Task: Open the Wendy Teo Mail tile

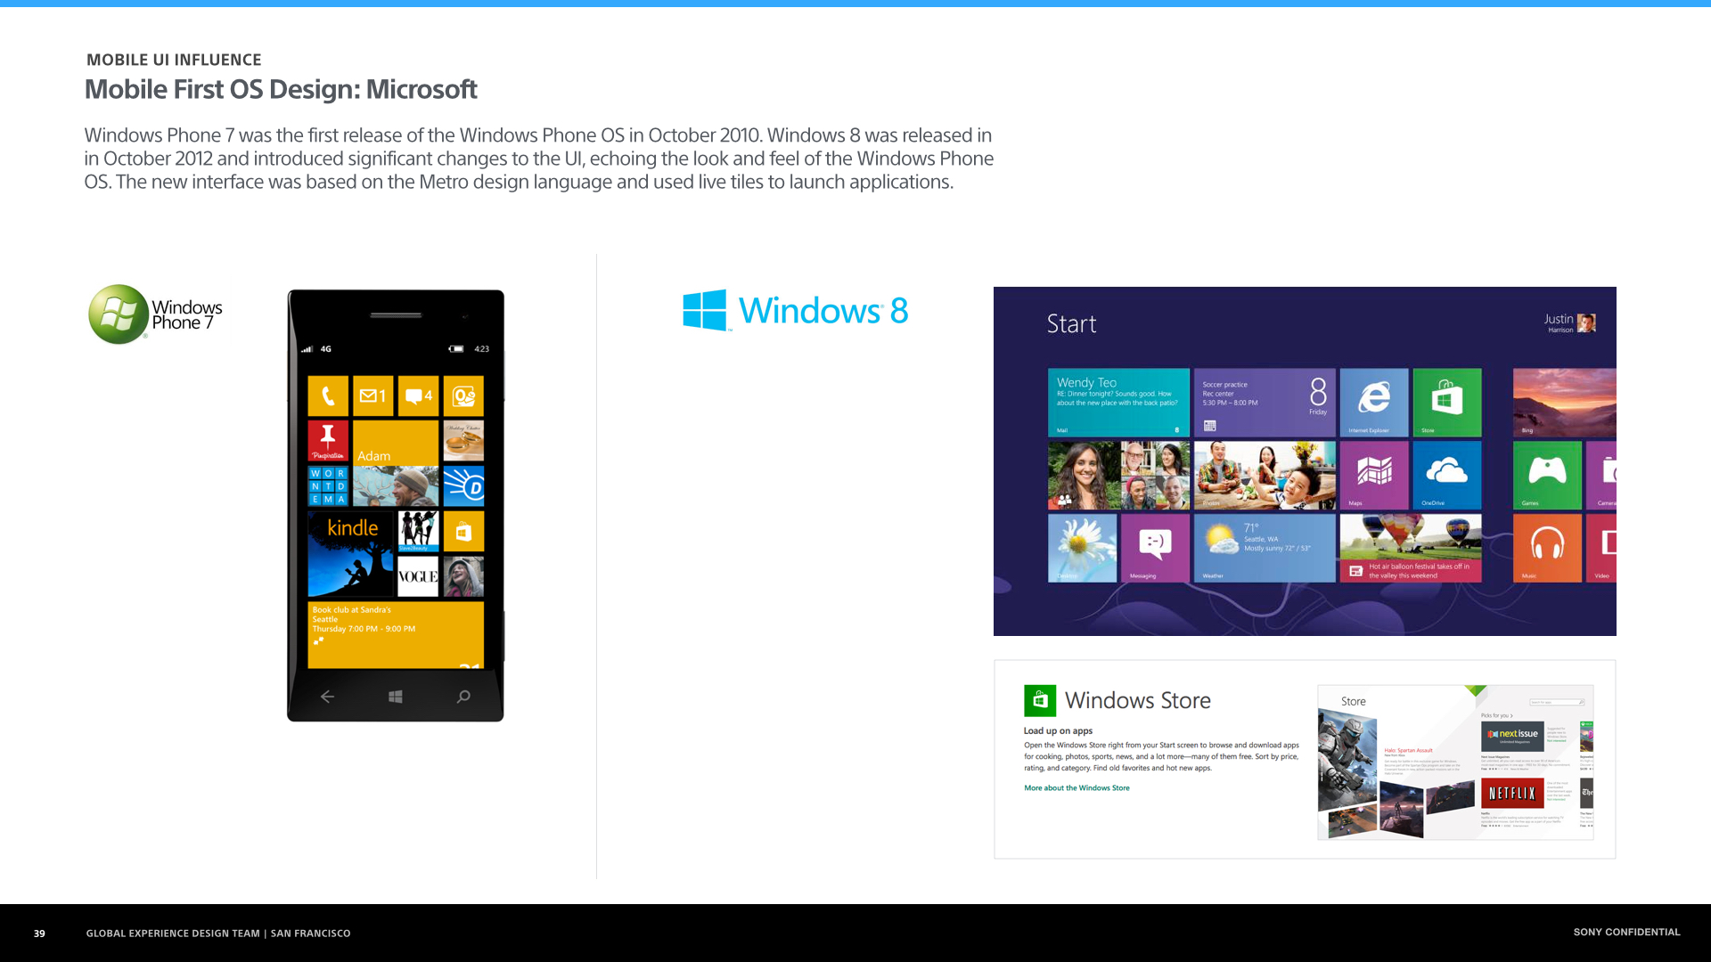Action: [1118, 403]
